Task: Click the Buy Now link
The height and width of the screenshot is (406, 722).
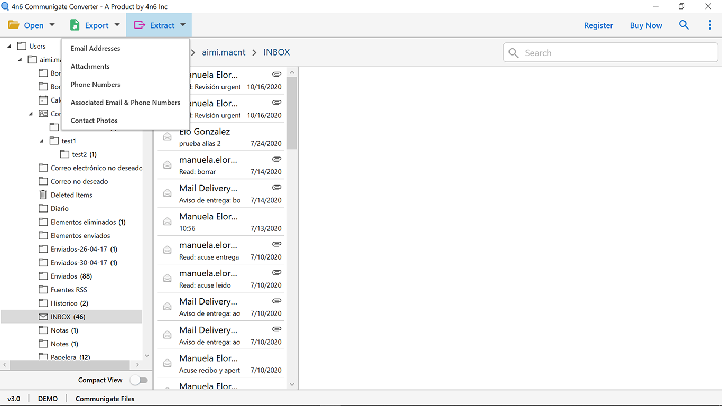Action: point(646,25)
